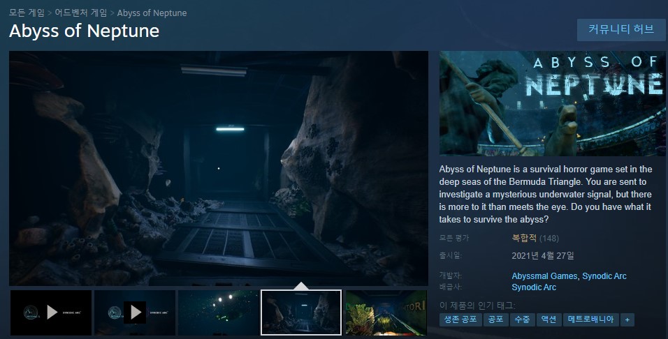Click the 출시일 label
This screenshot has width=668, height=339.
point(451,255)
